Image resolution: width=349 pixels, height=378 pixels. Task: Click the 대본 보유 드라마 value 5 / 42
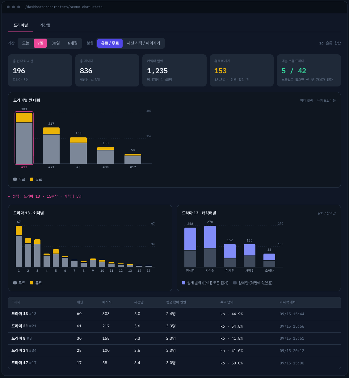tap(294, 71)
